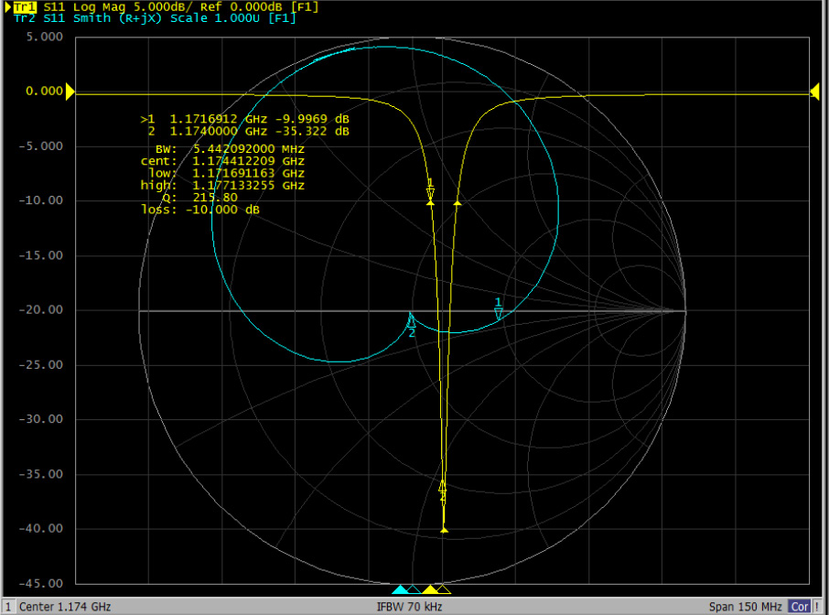Click the solid cyan marker triangle on frequency axis

pos(399,590)
